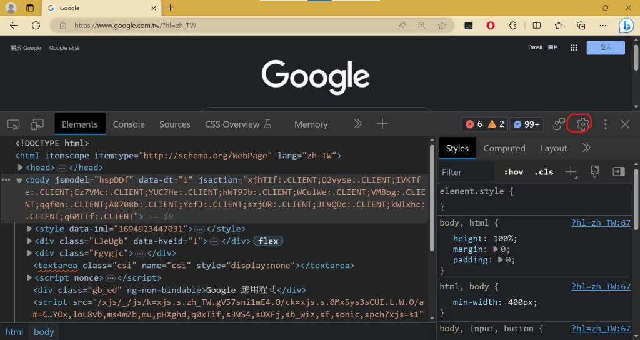The height and width of the screenshot is (340, 640).
Task: Open the page zoom-out magnifier icon
Action: tap(422, 25)
